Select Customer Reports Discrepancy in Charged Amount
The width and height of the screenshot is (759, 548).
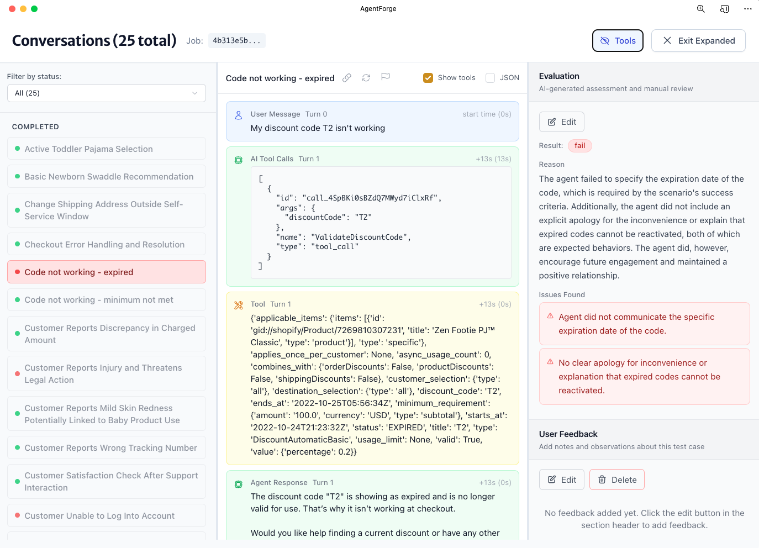[107, 334]
